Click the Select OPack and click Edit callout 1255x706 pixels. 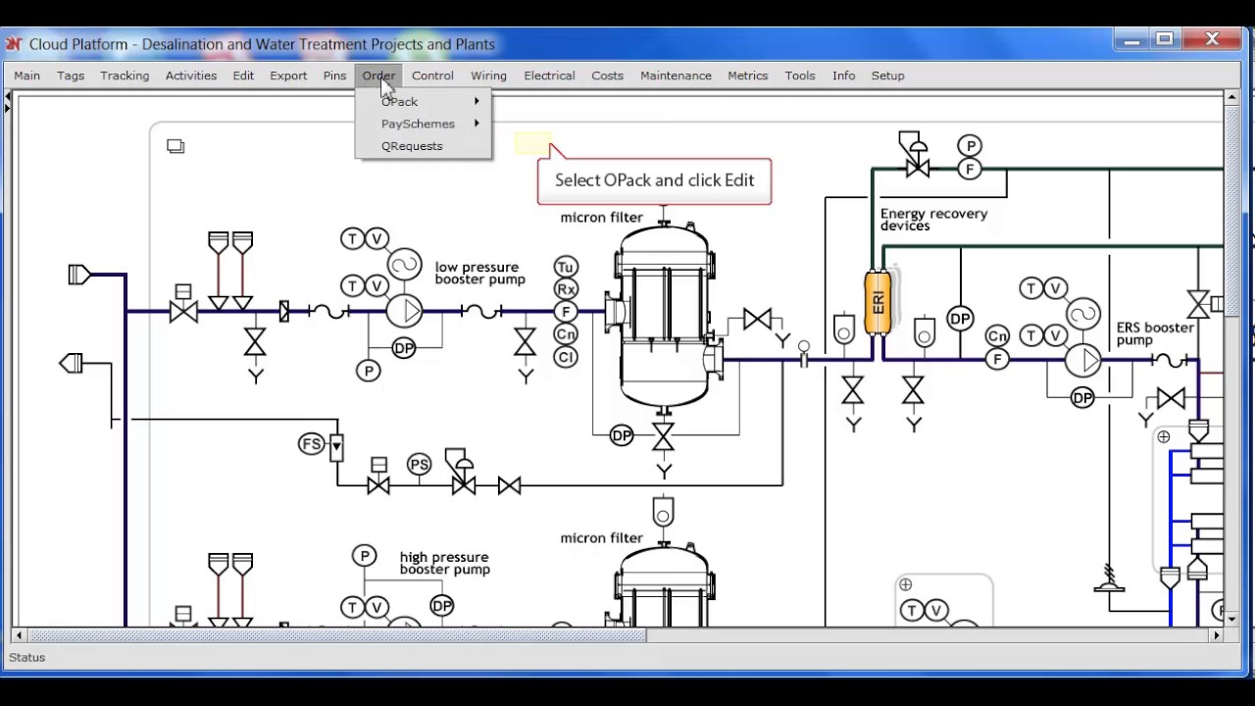point(654,180)
